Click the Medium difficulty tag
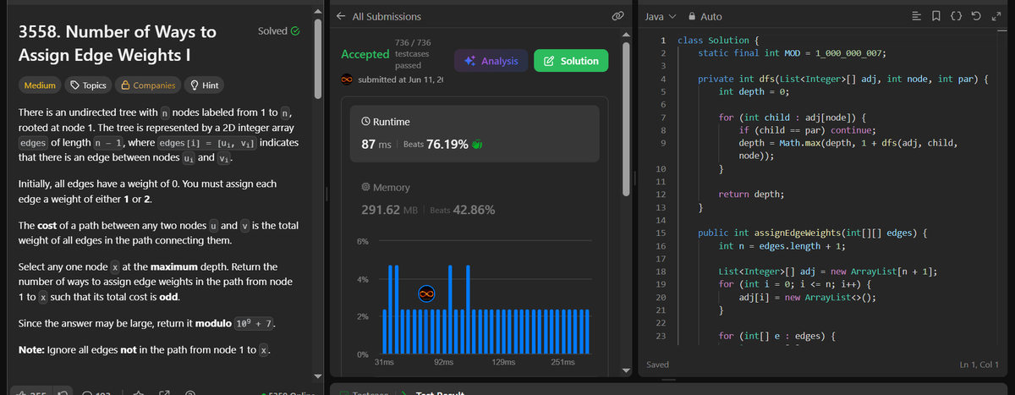1015x395 pixels. [41, 85]
